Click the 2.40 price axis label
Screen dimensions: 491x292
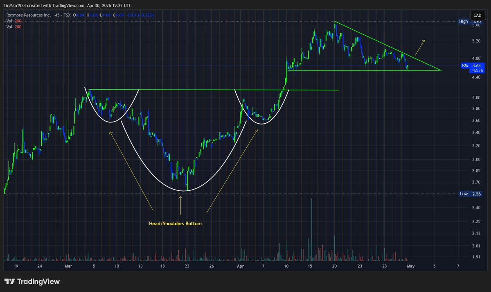(477, 208)
